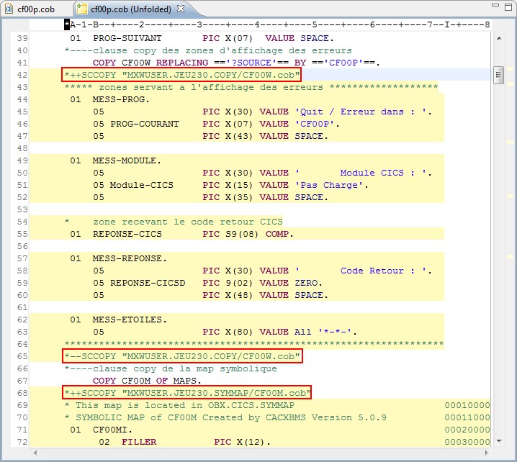Click the horizontal scrollbar left arrow
The height and width of the screenshot is (462, 517).
(35, 453)
